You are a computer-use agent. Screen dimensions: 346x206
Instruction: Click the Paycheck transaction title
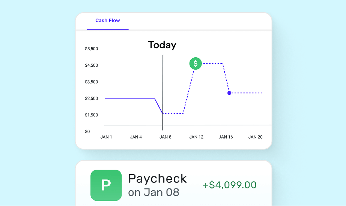157,179
